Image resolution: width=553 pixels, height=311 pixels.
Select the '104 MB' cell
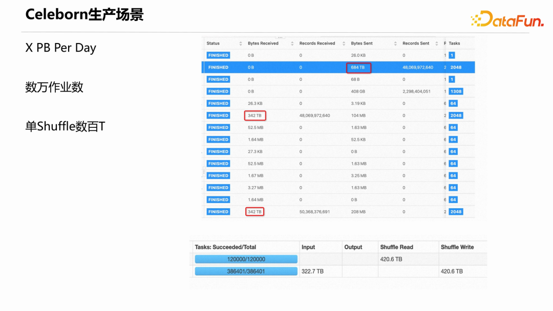click(358, 116)
